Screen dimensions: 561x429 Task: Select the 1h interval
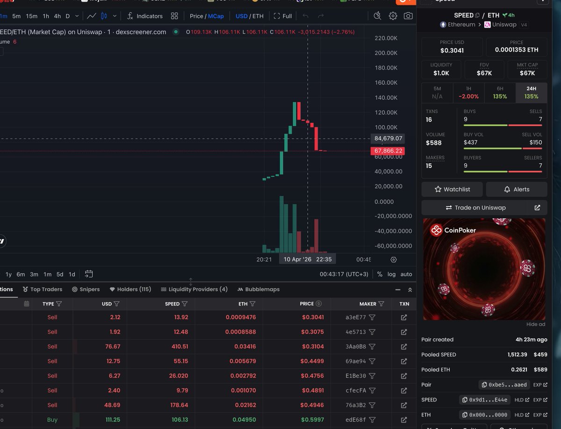(x=46, y=16)
